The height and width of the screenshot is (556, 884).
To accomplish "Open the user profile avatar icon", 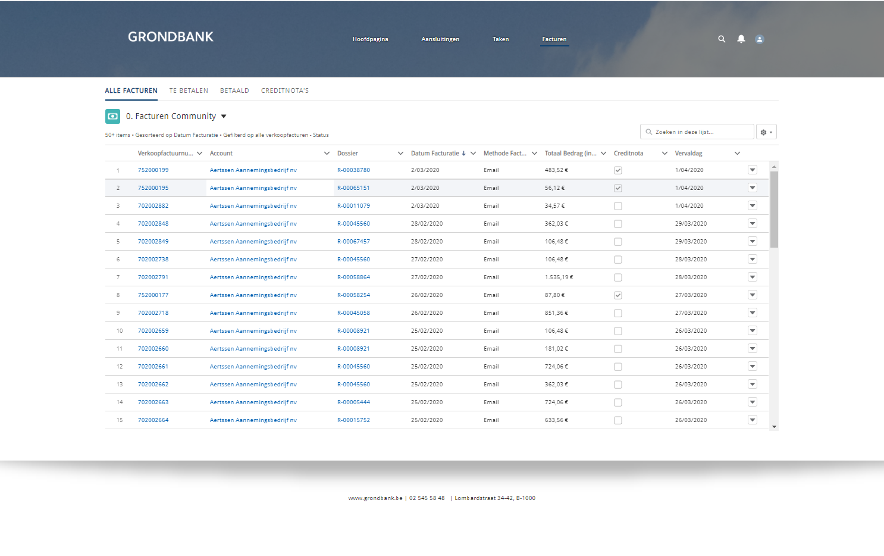I will (760, 39).
